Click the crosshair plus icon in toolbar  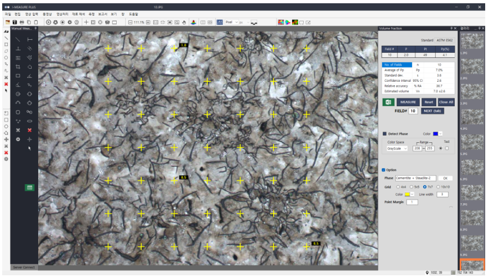(x=86, y=22)
